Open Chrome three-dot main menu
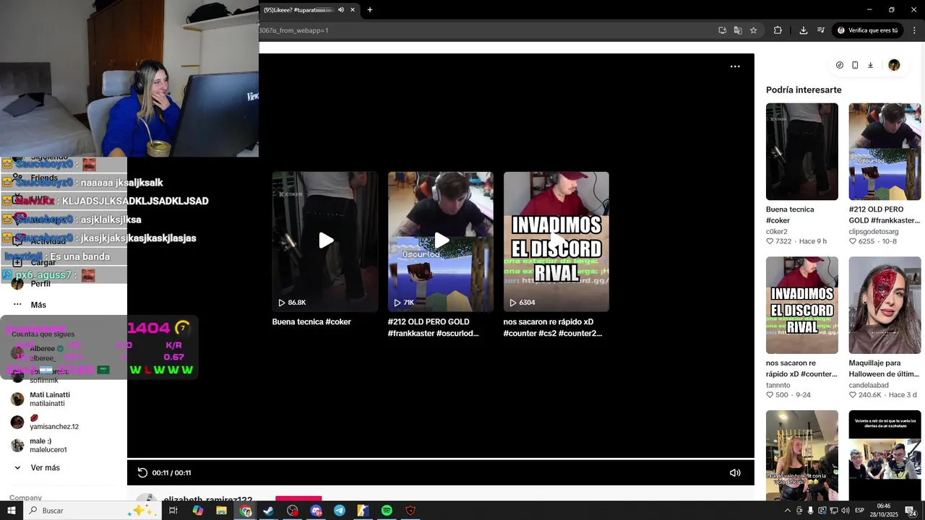 point(914,30)
